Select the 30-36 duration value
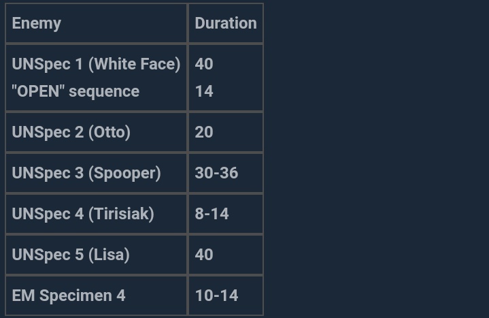The image size is (489, 318). point(216,173)
